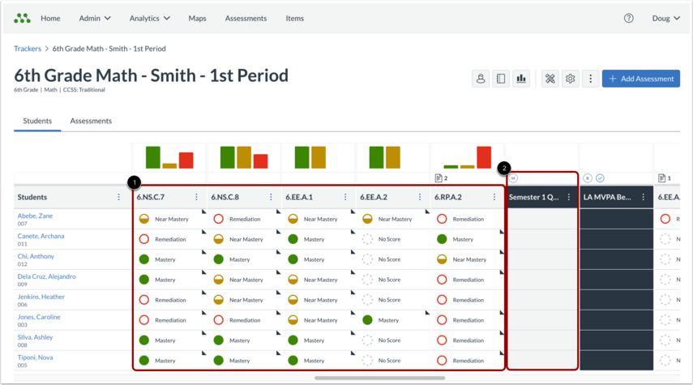The image size is (693, 385).
Task: Open student Tiponi, Nova
Action: (35, 357)
